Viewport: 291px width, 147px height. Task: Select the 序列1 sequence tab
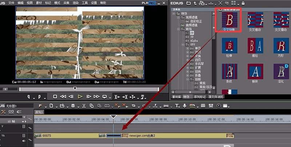coord(39,112)
